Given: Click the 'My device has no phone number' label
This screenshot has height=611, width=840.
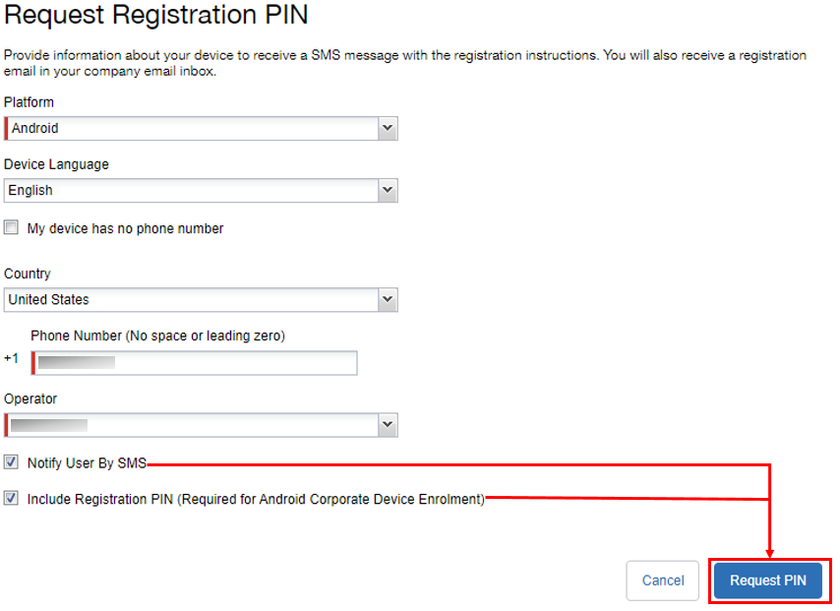Looking at the screenshot, I should pos(125,228).
